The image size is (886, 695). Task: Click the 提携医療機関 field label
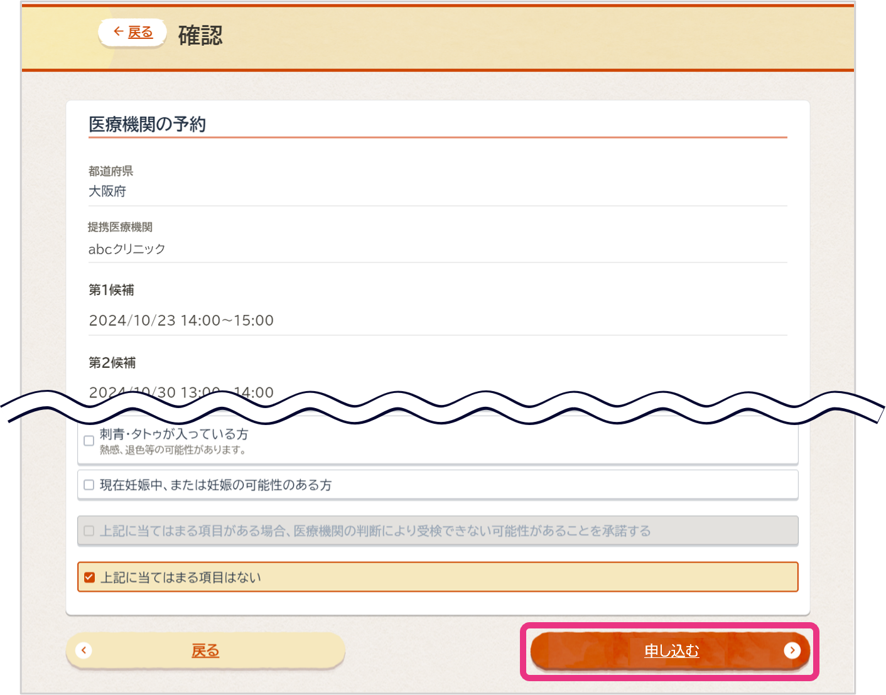(x=120, y=227)
